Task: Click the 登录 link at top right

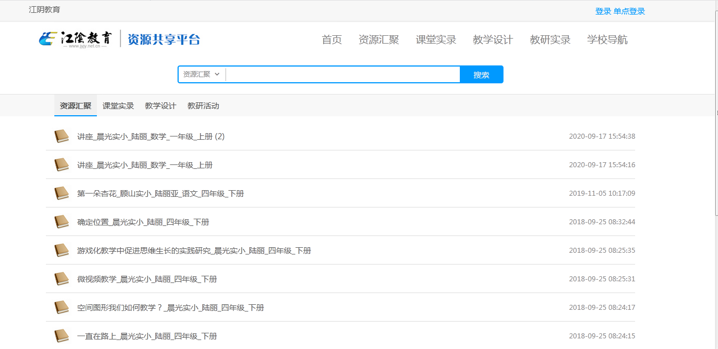Action: click(603, 11)
